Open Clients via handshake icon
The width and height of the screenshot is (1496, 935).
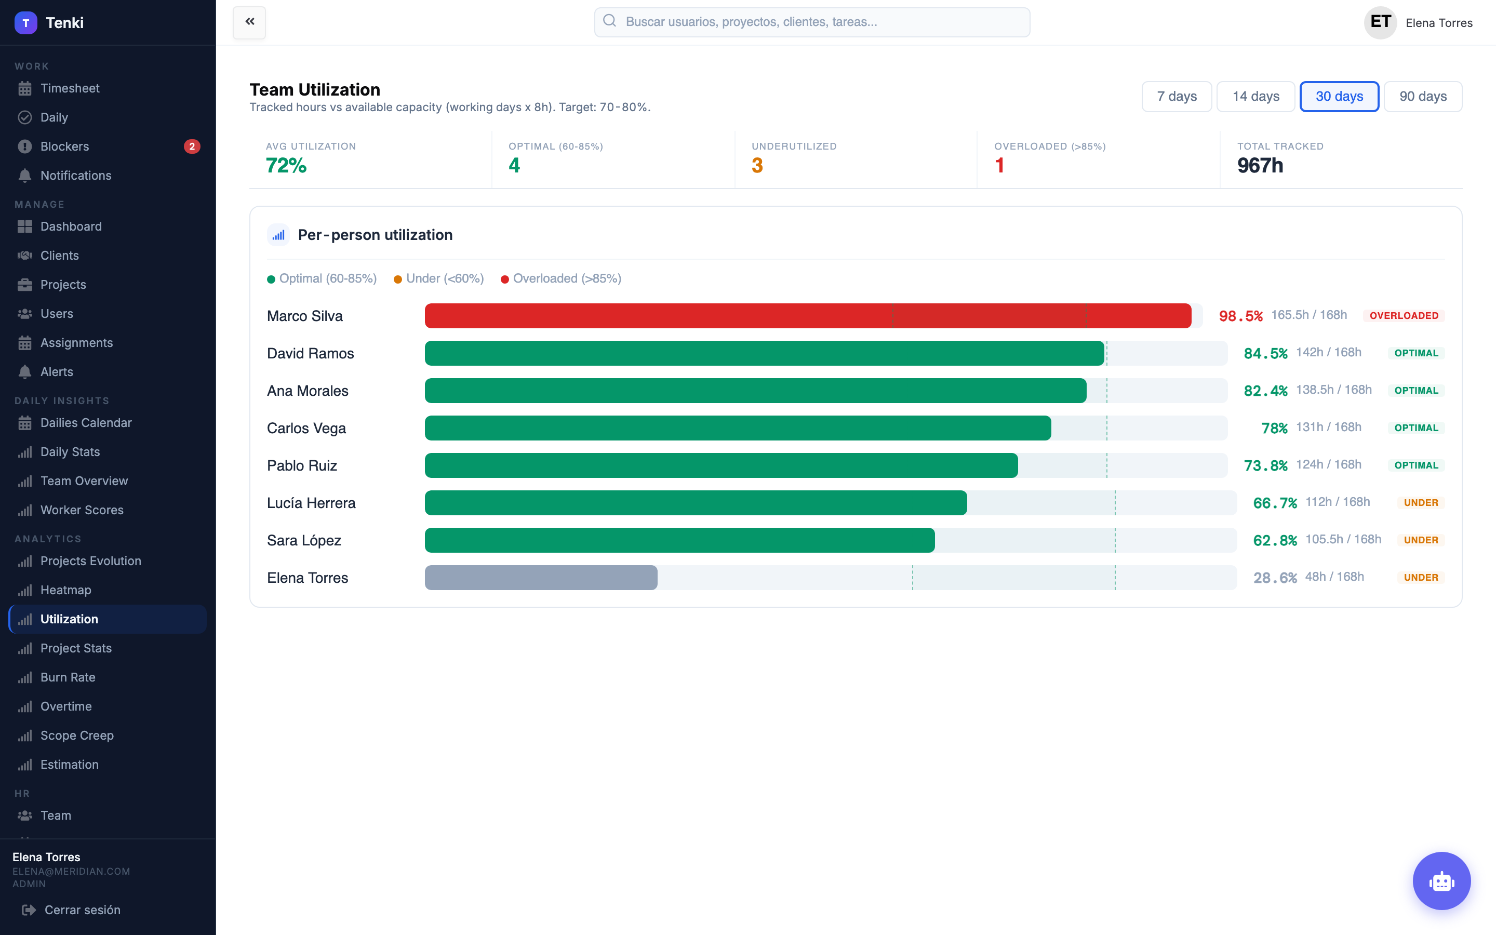click(x=25, y=256)
